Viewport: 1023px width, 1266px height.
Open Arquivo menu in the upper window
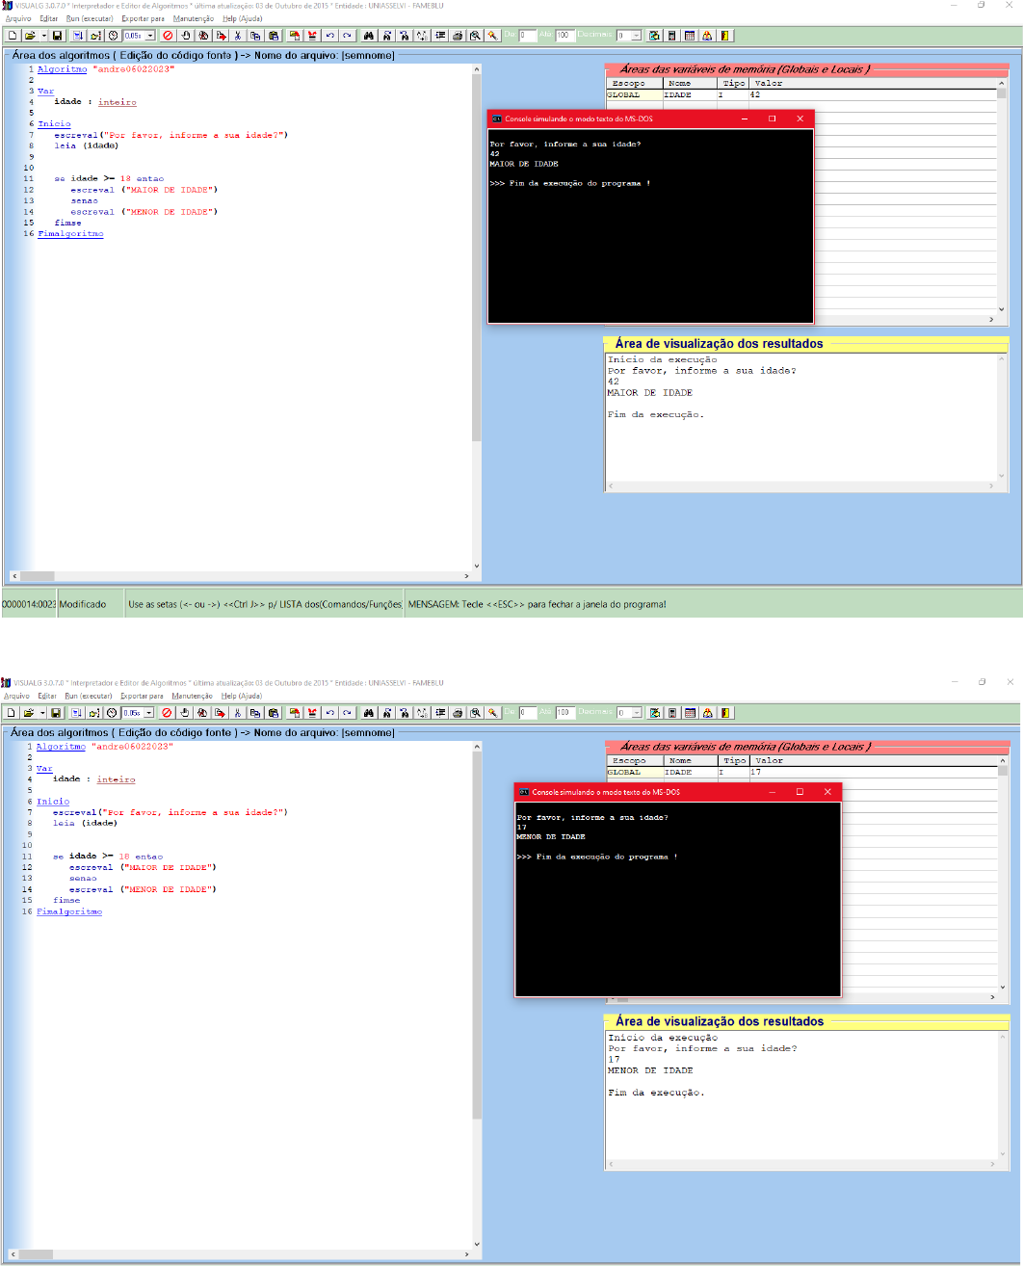17,18
